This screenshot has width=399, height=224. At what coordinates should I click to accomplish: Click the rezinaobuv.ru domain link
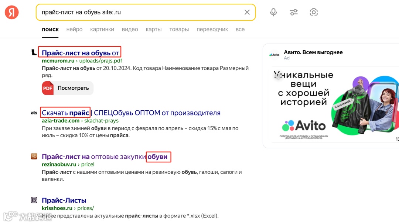59,164
